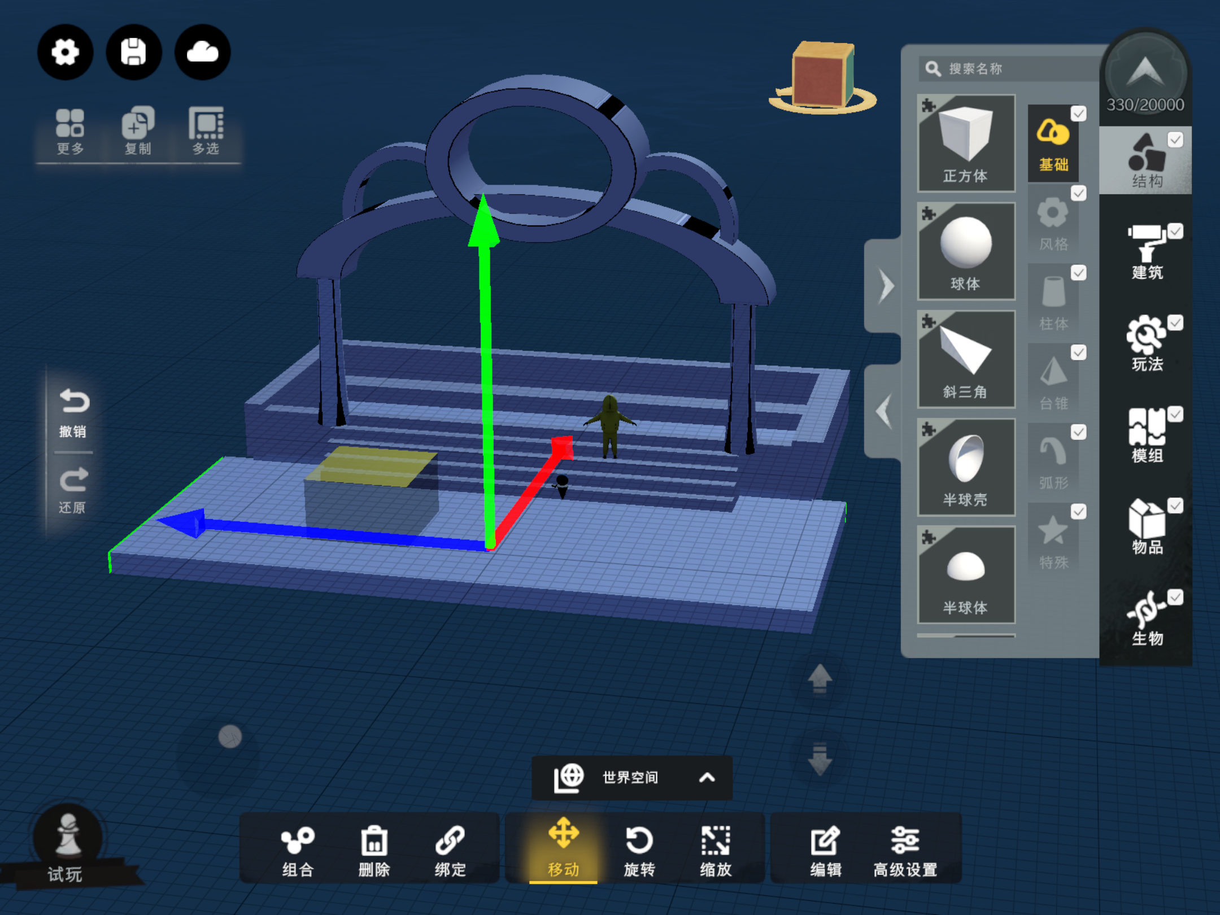Open the 玩法 category tab
Image resolution: width=1220 pixels, height=915 pixels.
(x=1147, y=343)
